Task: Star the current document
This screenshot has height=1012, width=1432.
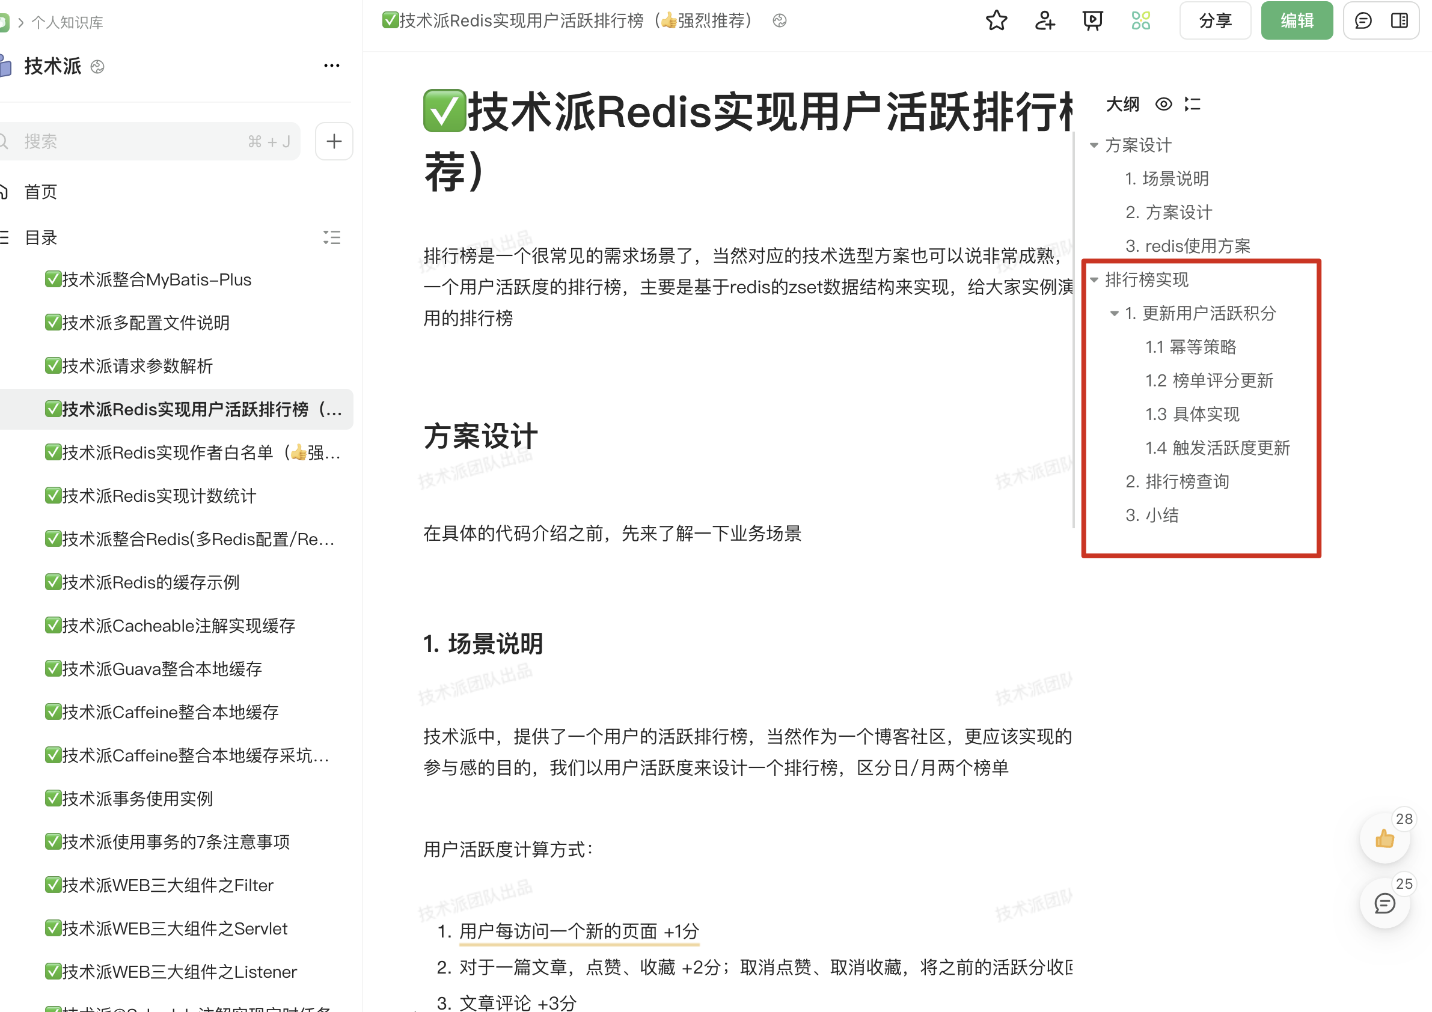Action: (x=996, y=20)
